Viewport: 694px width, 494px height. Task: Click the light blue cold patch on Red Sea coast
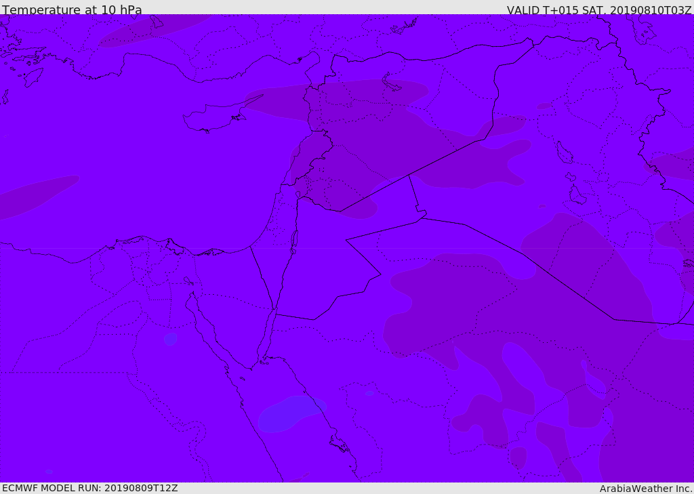pos(292,414)
